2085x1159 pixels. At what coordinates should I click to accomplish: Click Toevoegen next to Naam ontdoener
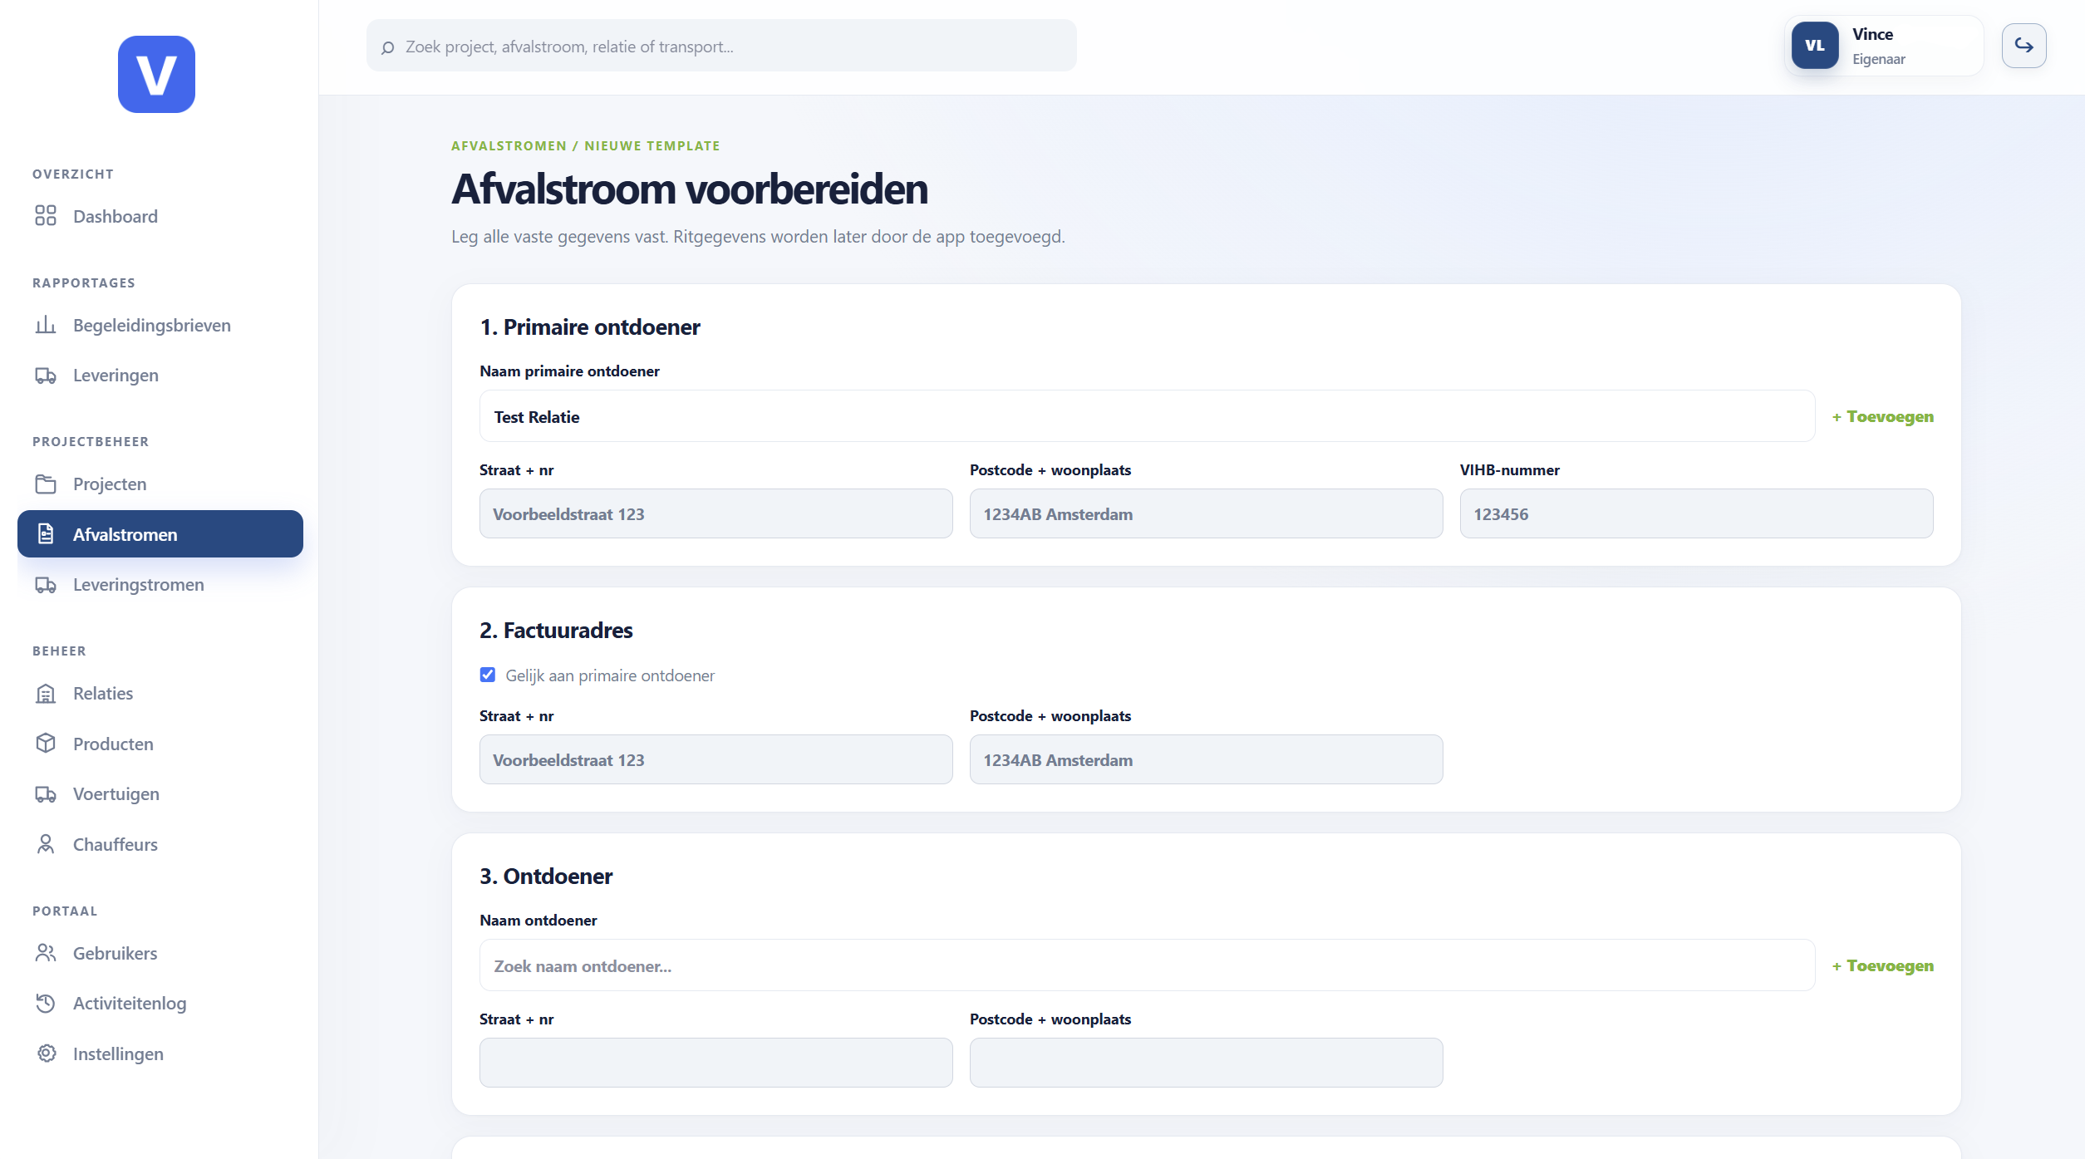(1883, 965)
